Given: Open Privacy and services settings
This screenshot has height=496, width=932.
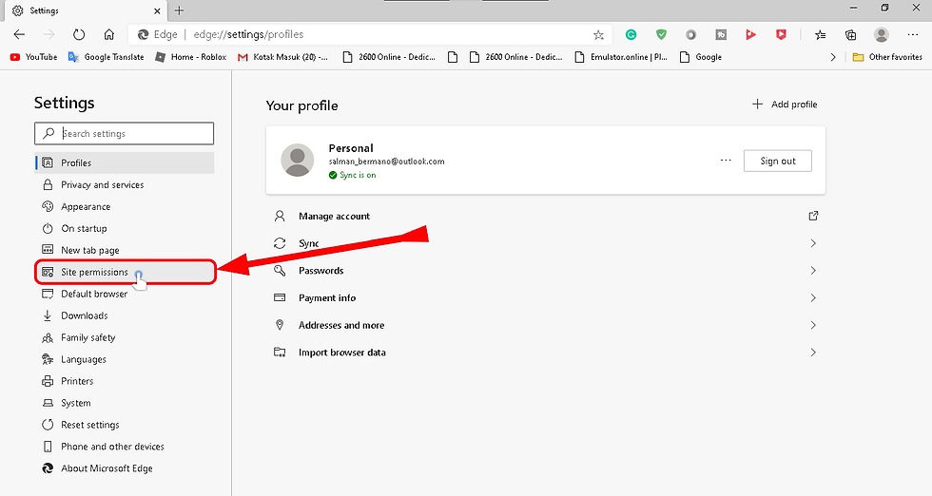Looking at the screenshot, I should pyautogui.click(x=125, y=184).
